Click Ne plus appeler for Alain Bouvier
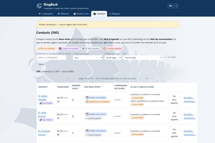Image resolution: width=215 pixels, height=143 pixels. (174, 116)
